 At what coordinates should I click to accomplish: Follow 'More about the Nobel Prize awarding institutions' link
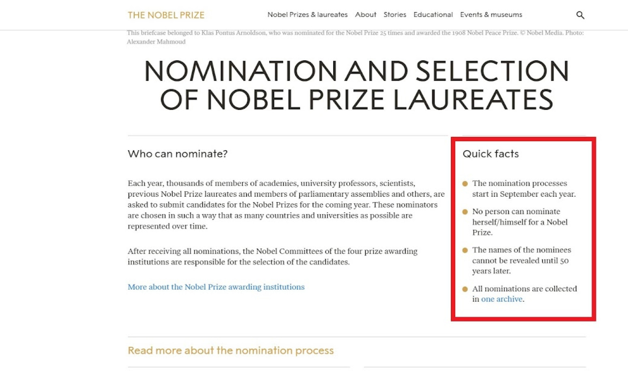216,287
